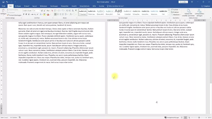Toggle underline formatting (U)
Image resolution: width=212 pixels, height=119 pixels.
click(x=29, y=14)
